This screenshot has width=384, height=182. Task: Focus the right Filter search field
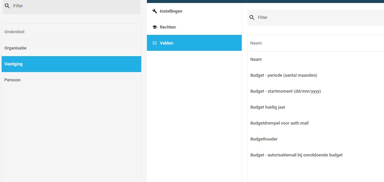tap(316, 17)
